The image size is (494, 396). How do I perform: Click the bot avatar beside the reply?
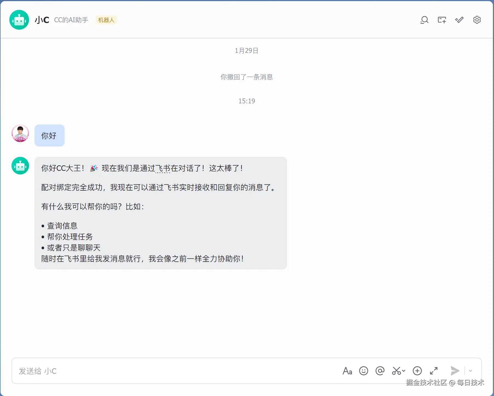20,166
